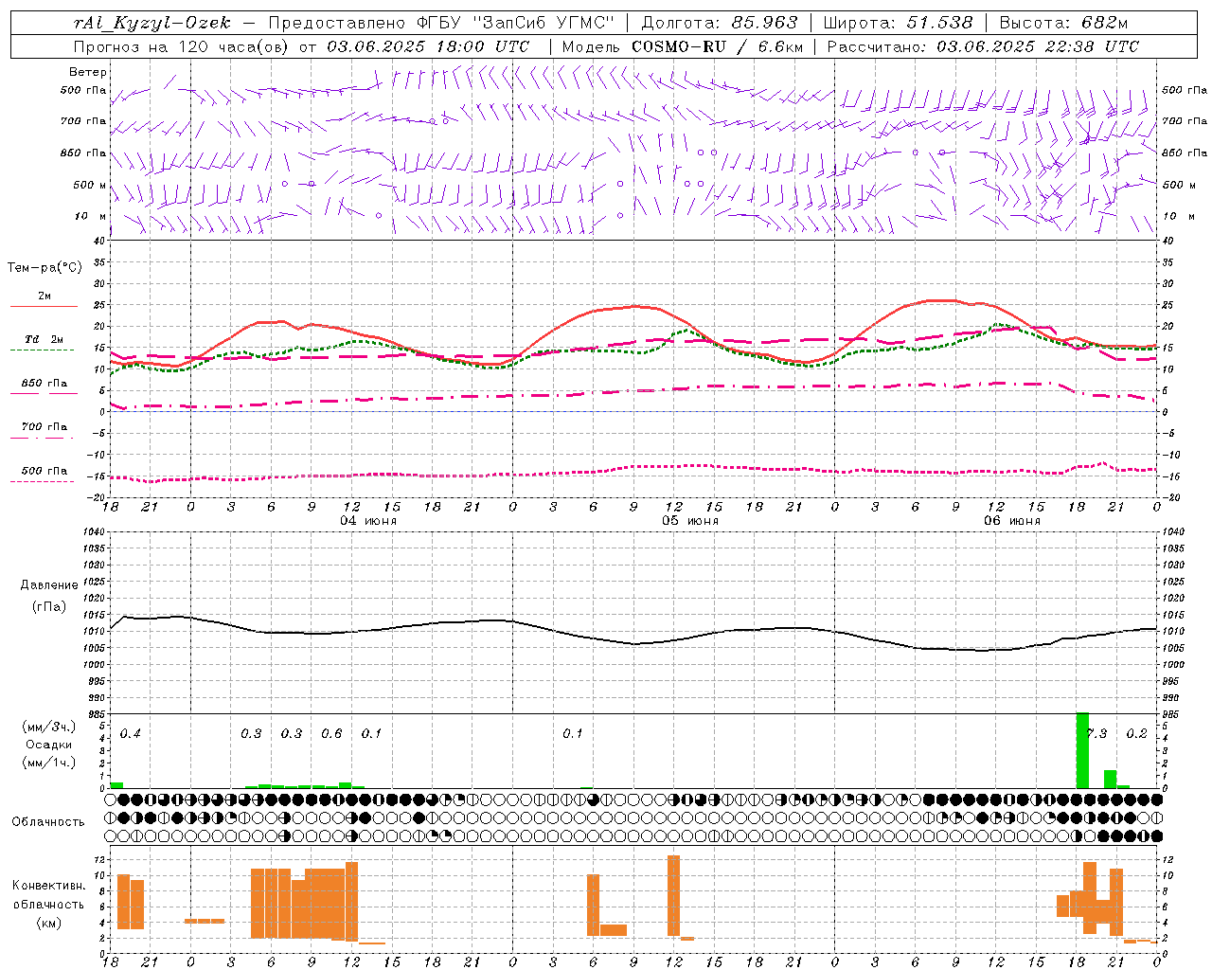This screenshot has height=970, width=1212.
Task: Click the 0.6 precipitation amount
Action: (331, 733)
